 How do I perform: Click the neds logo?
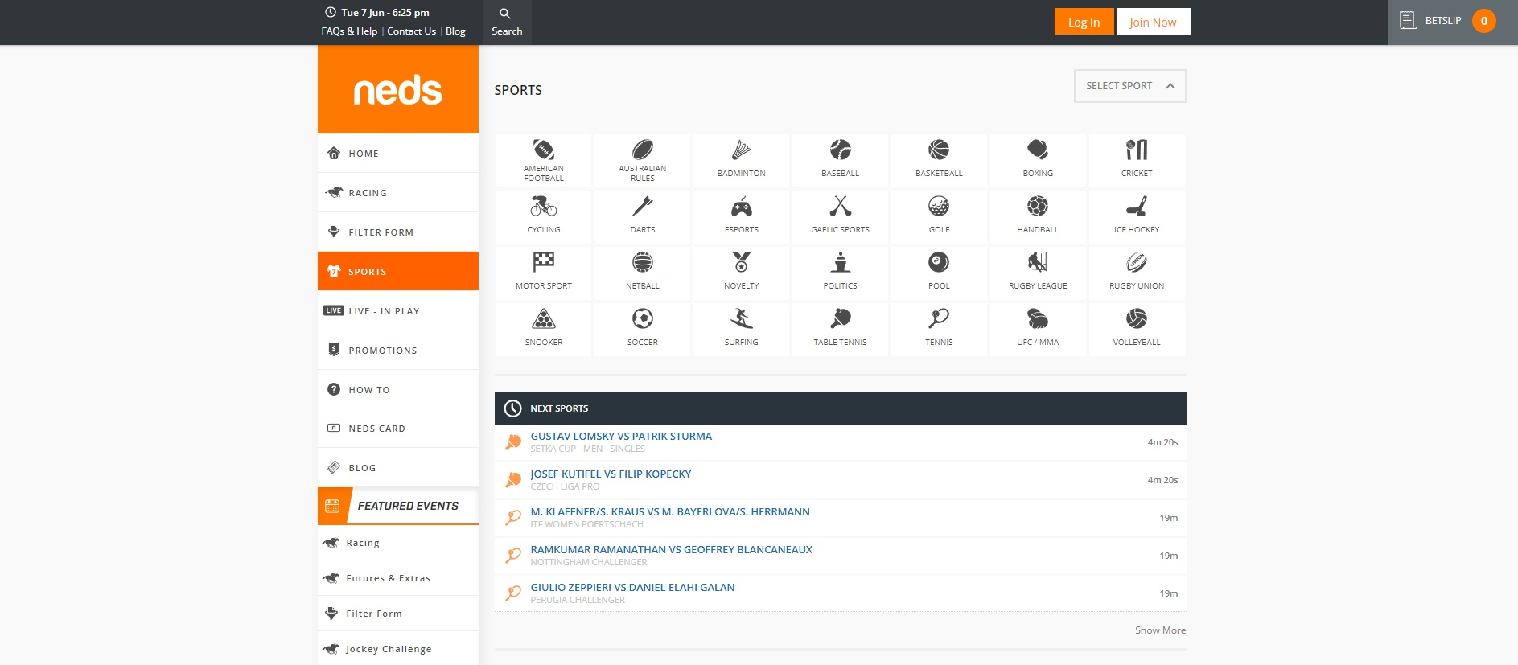coord(398,89)
